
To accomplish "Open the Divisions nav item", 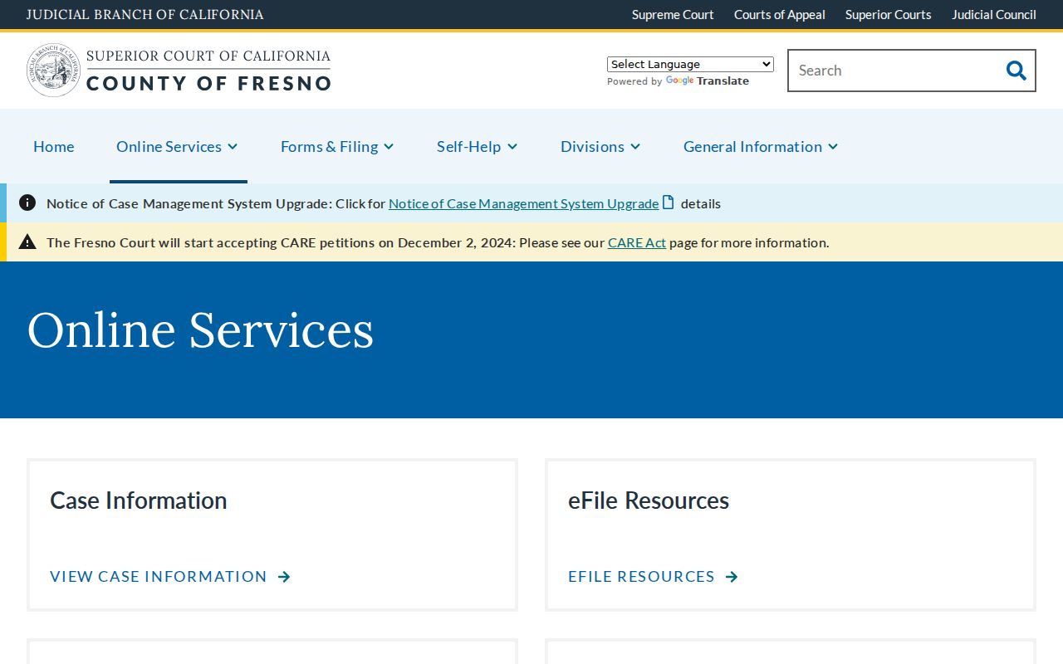I will pos(592,146).
